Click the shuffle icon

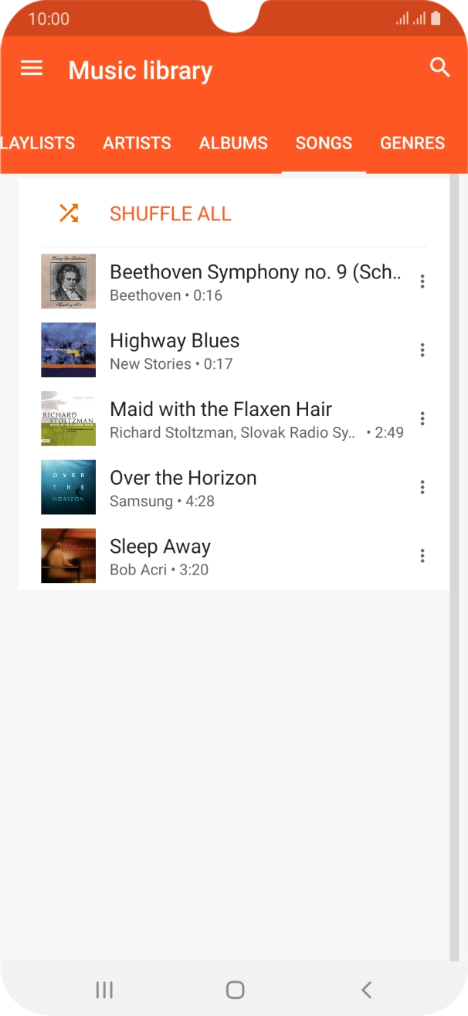click(x=68, y=213)
